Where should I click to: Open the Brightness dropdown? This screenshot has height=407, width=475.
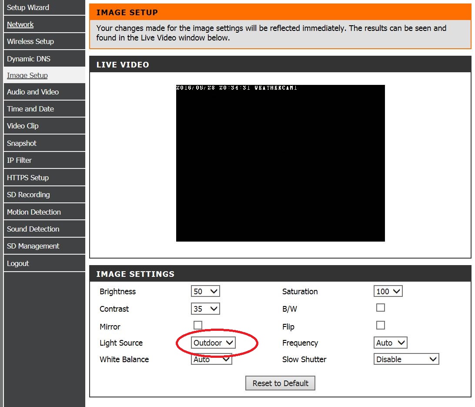coord(205,292)
